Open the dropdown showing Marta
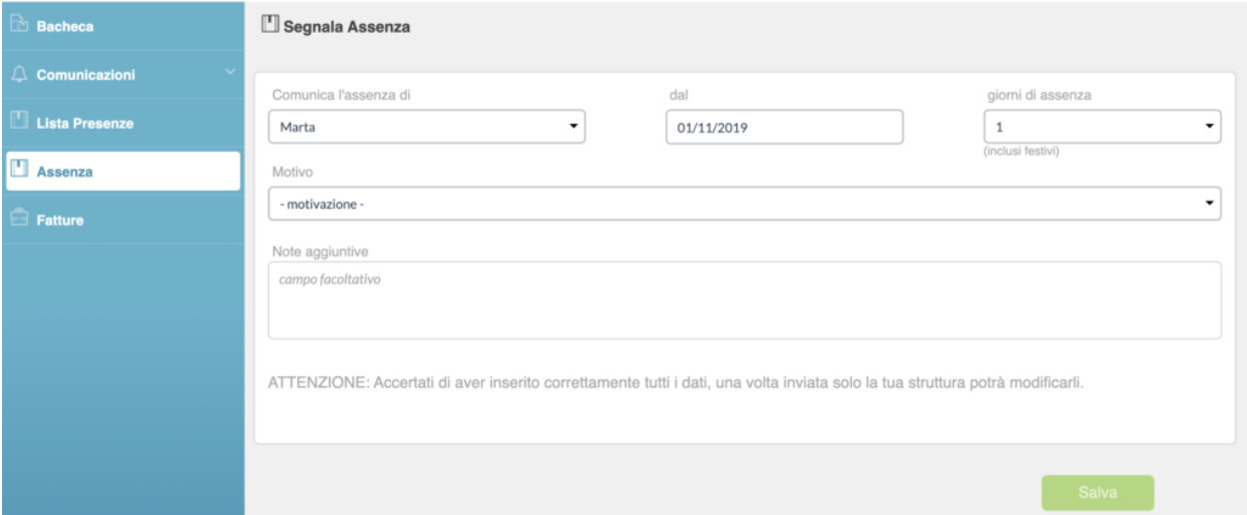The height and width of the screenshot is (515, 1247). click(x=426, y=127)
